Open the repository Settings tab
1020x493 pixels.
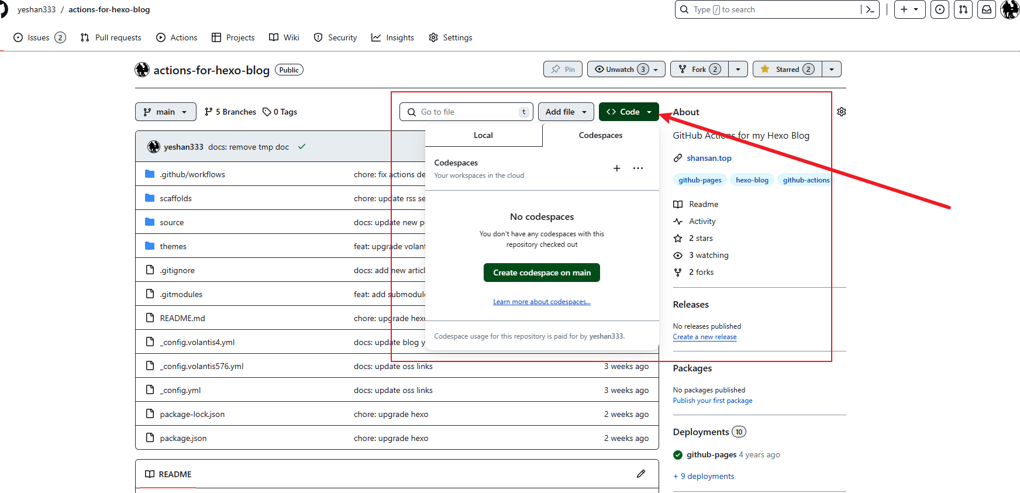[450, 37]
